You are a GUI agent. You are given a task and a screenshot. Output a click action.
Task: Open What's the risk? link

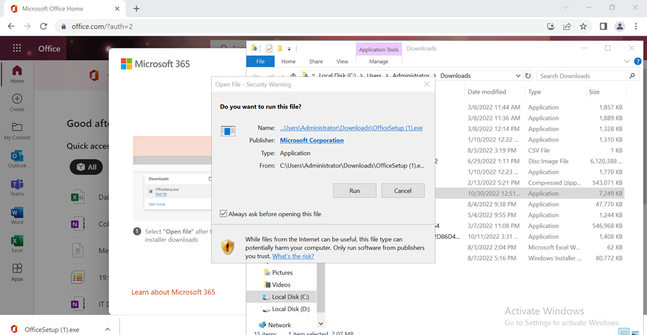tap(293, 256)
